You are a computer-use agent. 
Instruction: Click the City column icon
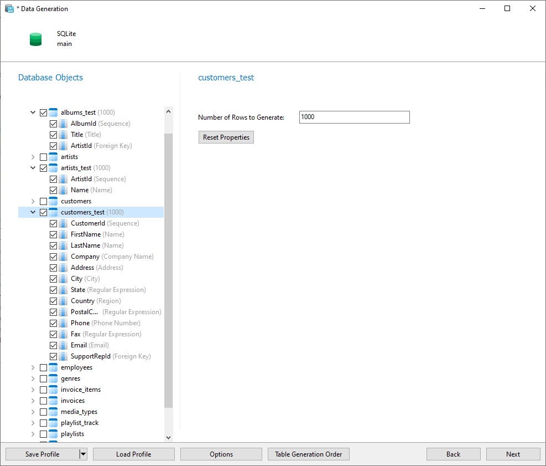tap(63, 279)
